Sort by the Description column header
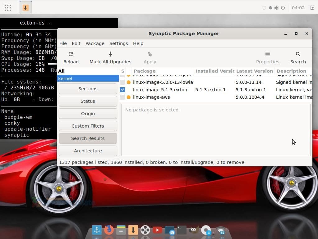The height and width of the screenshot is (239, 318). pos(293,71)
